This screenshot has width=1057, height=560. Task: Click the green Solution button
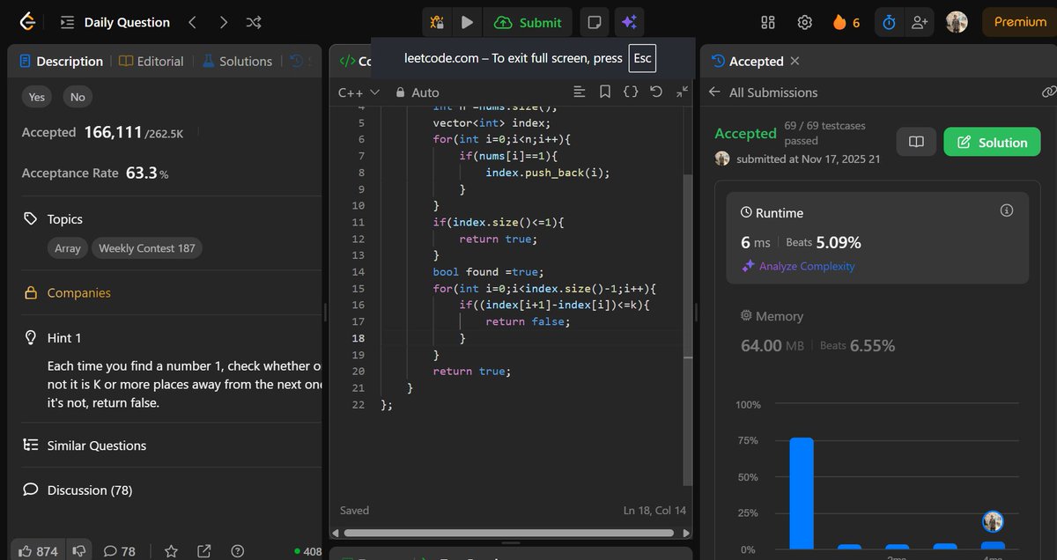[x=992, y=142]
